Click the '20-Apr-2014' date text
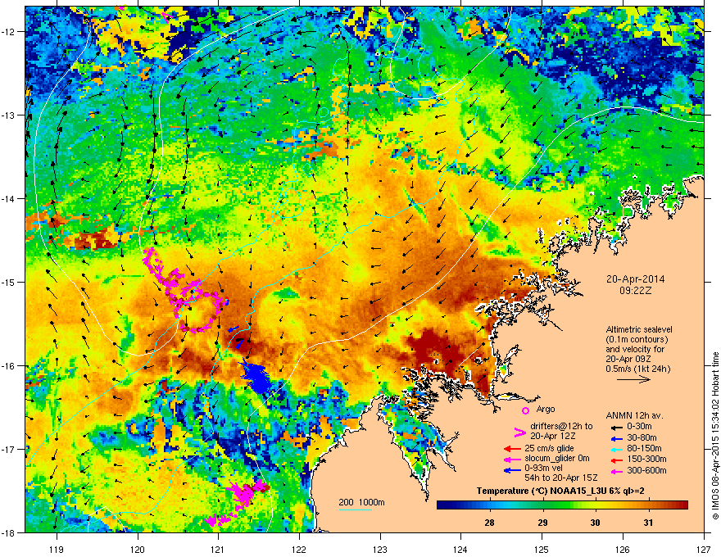The width and height of the screenshot is (721, 557). (x=636, y=279)
